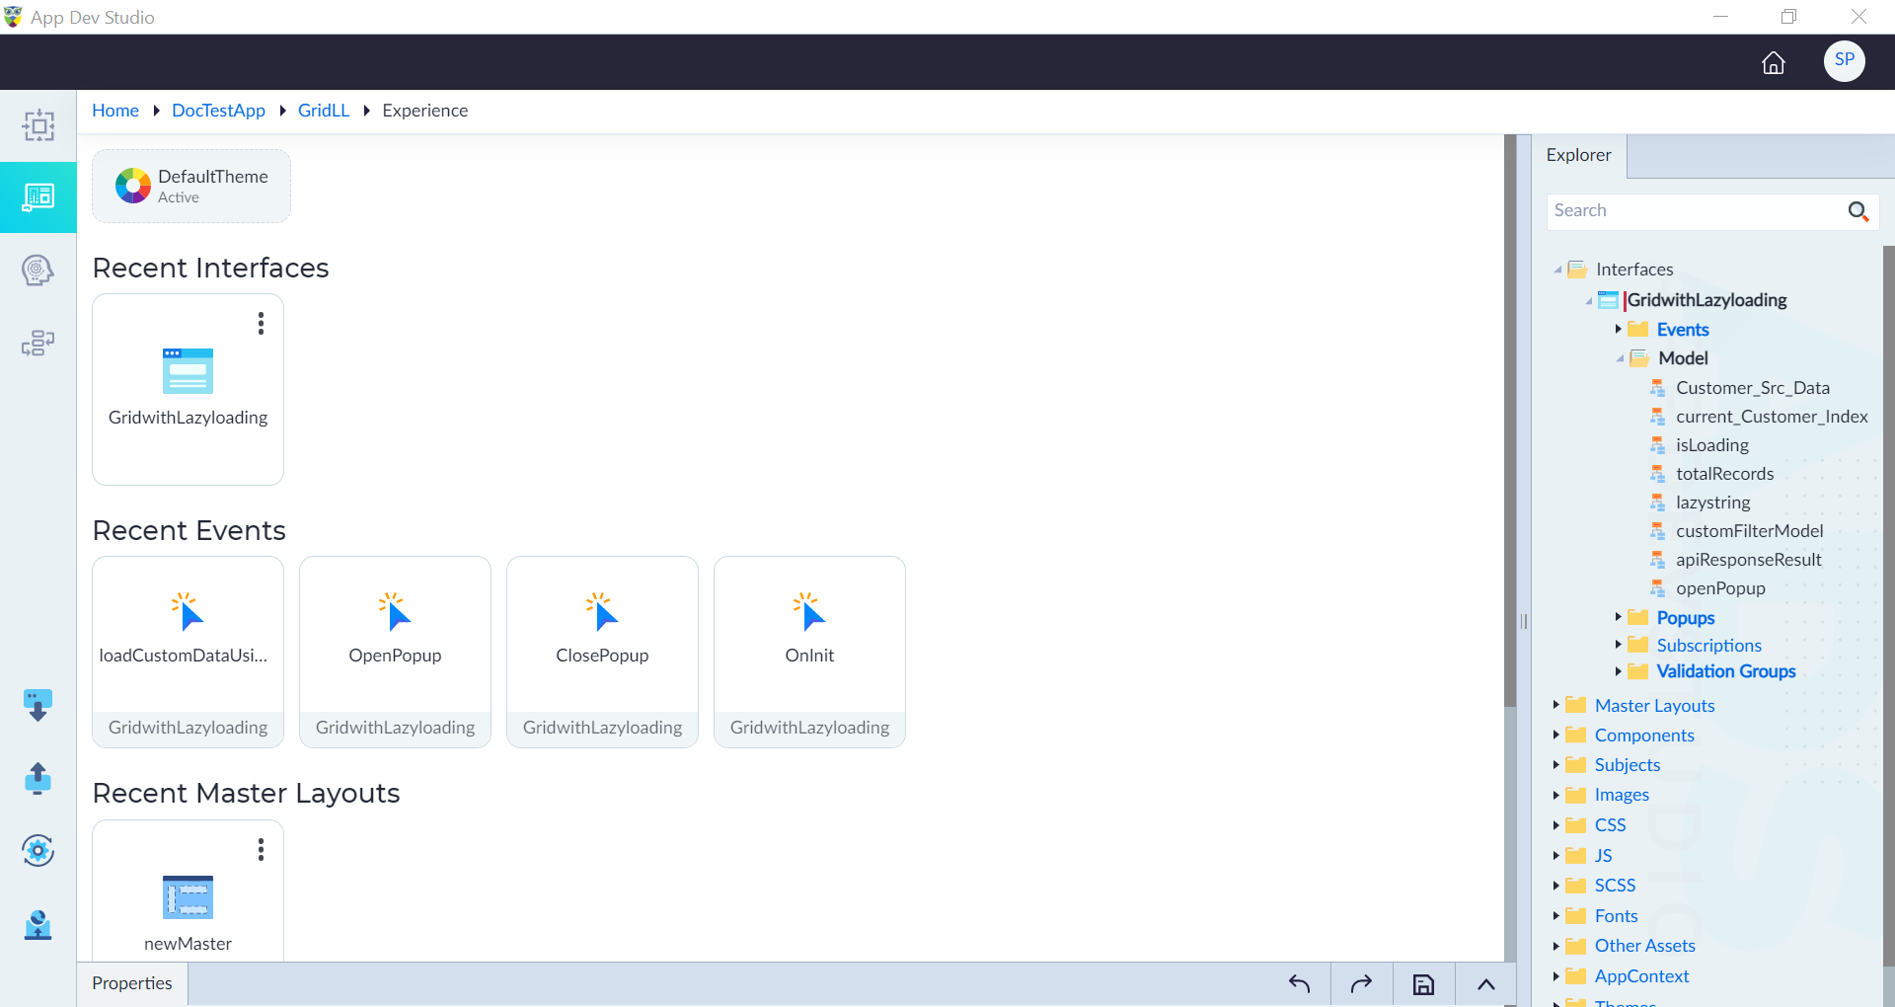The height and width of the screenshot is (1007, 1895).
Task: Open the head-with-target sidebar icon
Action: [x=38, y=271]
